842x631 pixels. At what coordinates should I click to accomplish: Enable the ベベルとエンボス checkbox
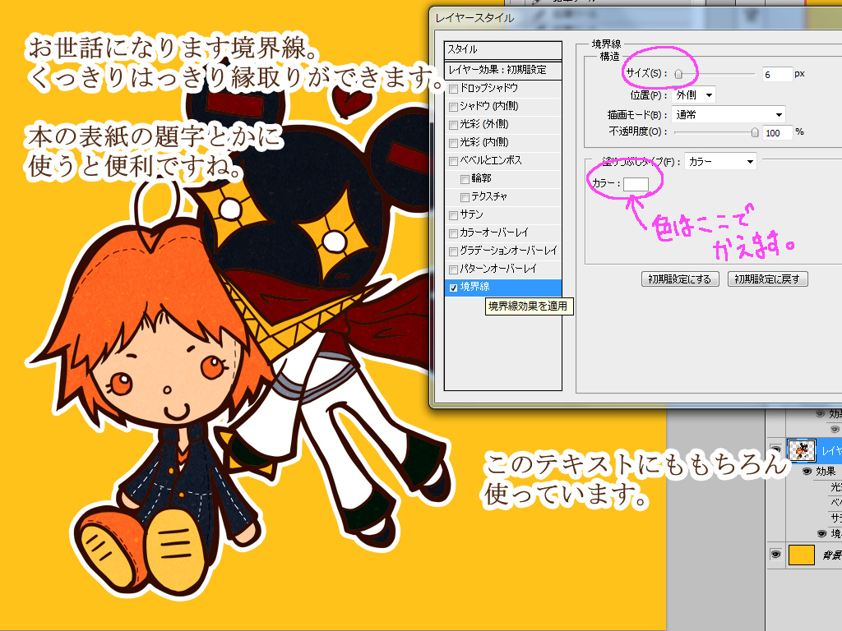(453, 160)
